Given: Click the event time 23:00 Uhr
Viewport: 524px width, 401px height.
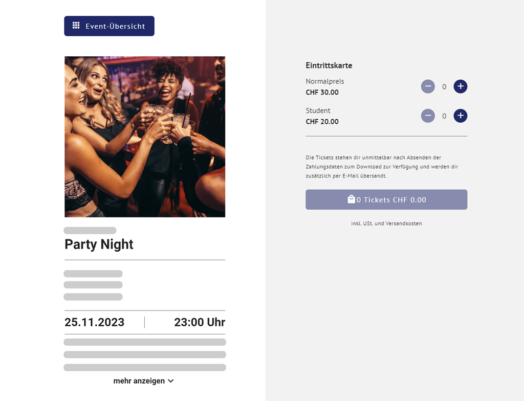Looking at the screenshot, I should click(199, 322).
